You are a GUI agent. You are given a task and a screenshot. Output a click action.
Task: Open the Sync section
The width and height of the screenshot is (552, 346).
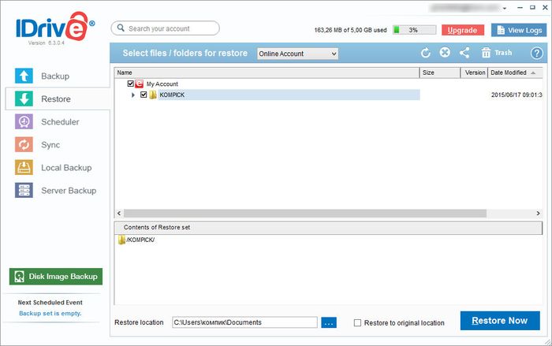pyautogui.click(x=50, y=145)
